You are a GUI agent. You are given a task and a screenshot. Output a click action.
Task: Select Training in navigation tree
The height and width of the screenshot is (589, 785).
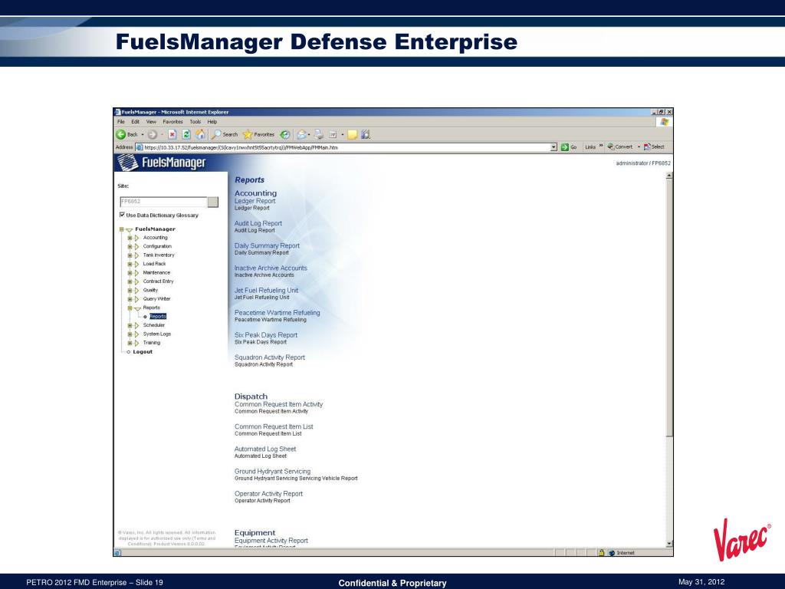(152, 343)
